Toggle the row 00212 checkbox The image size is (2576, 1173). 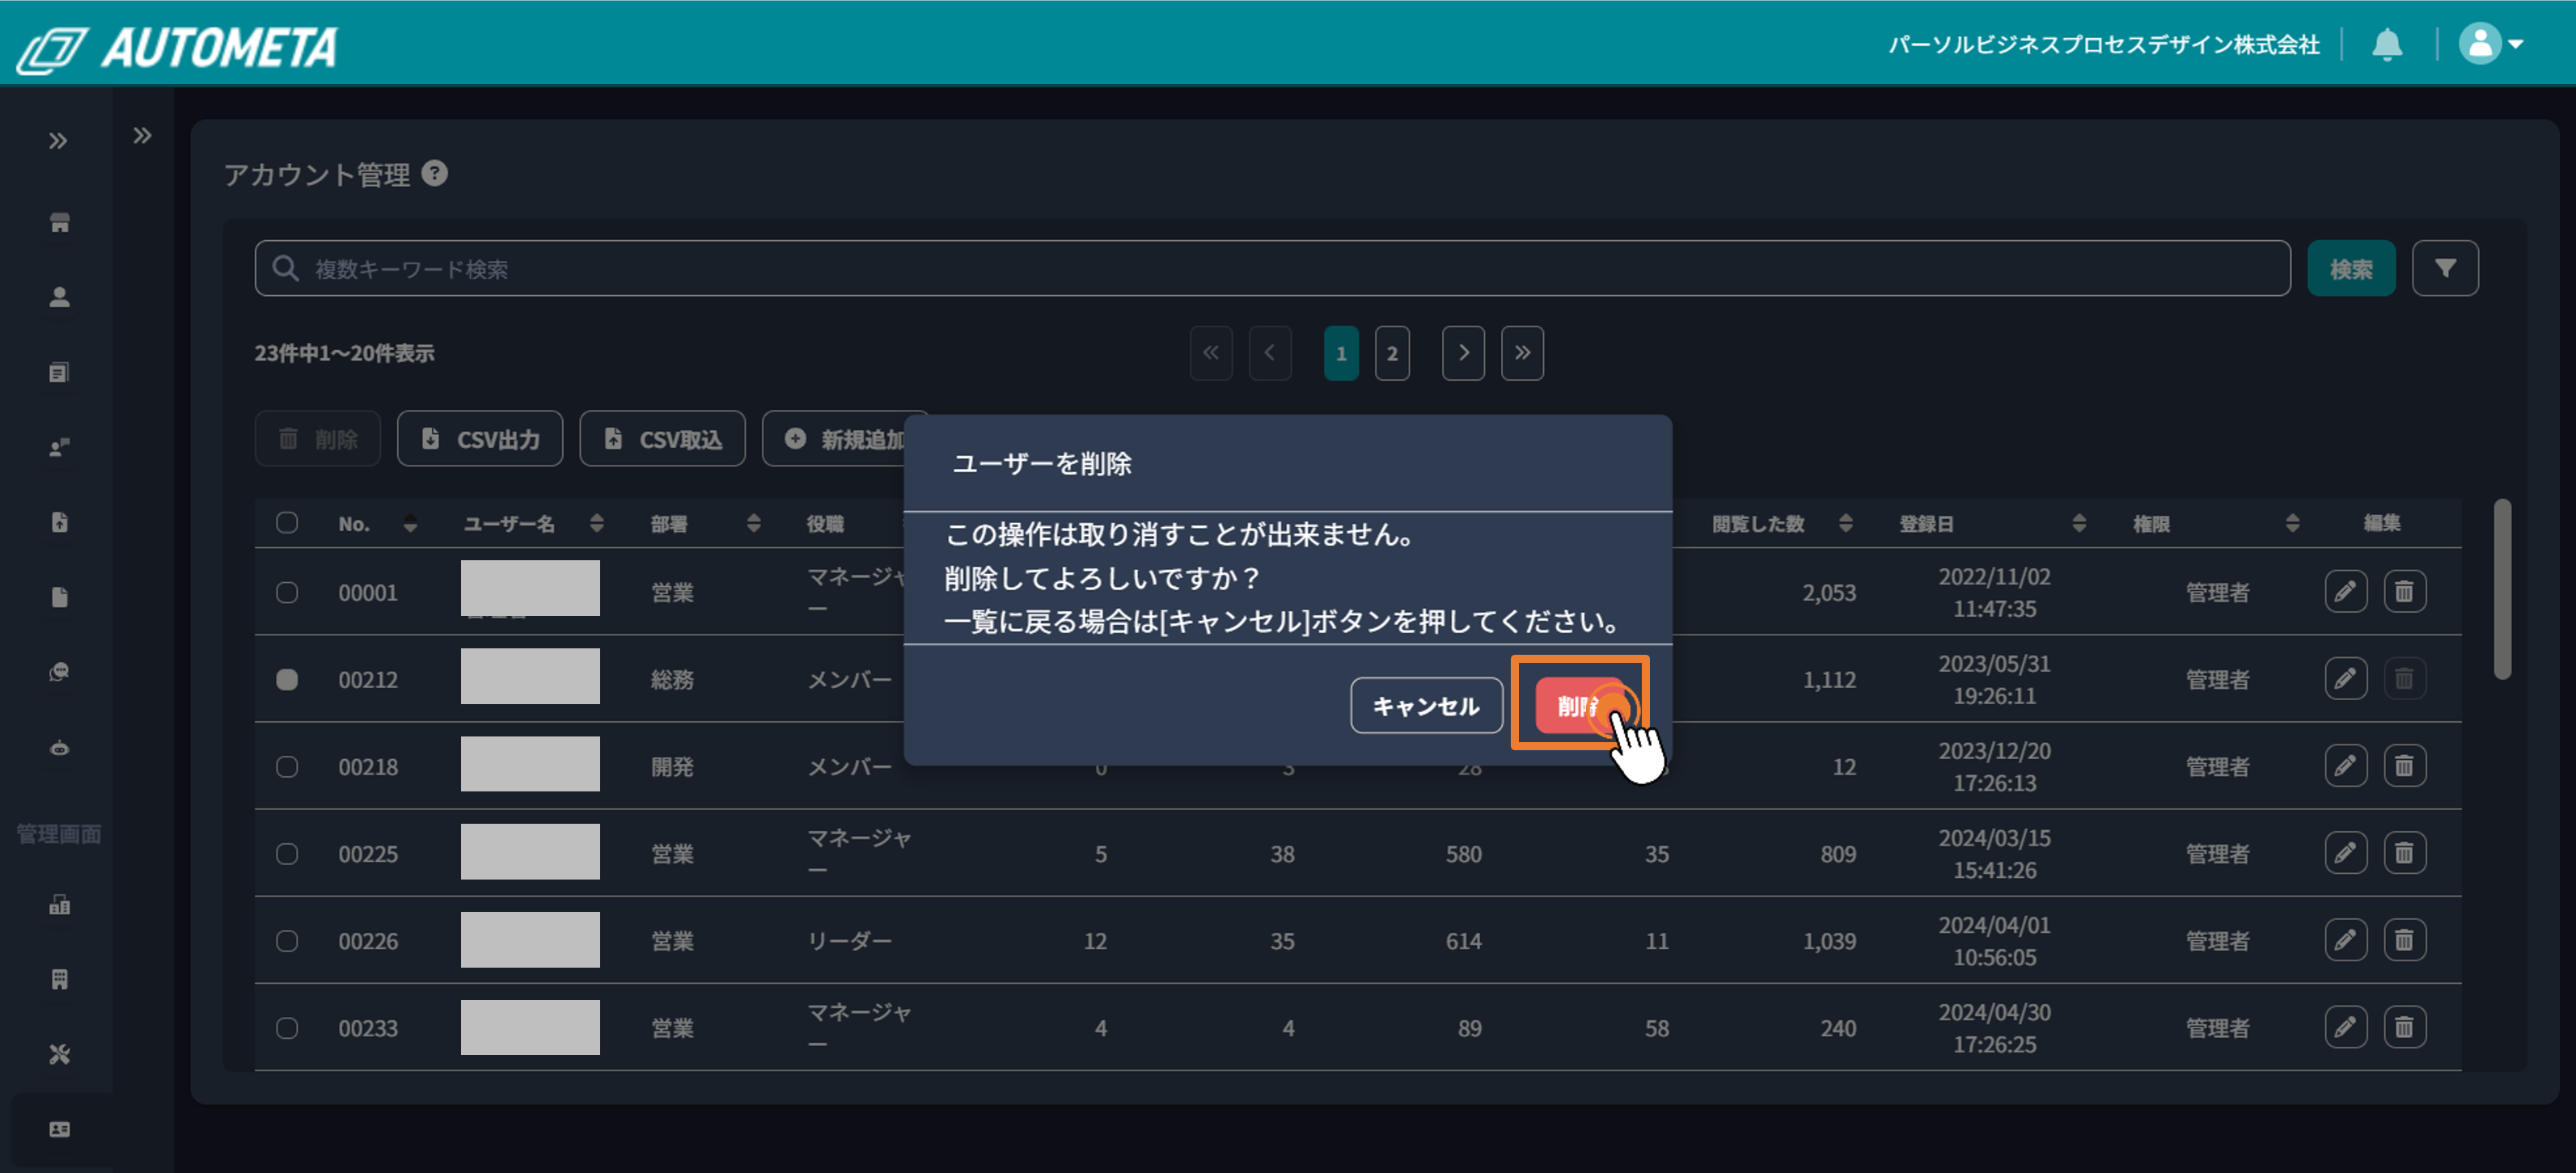(x=287, y=679)
